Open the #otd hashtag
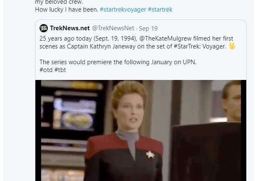Viewport: 255px width, 181px height. tap(46, 70)
